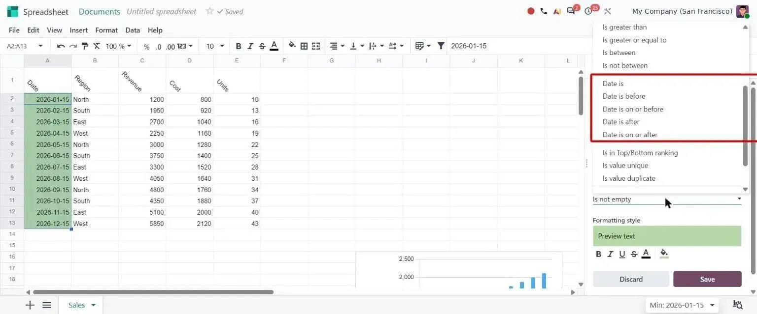This screenshot has height=314, width=757.
Task: Open the Help menu
Action: (x=155, y=30)
